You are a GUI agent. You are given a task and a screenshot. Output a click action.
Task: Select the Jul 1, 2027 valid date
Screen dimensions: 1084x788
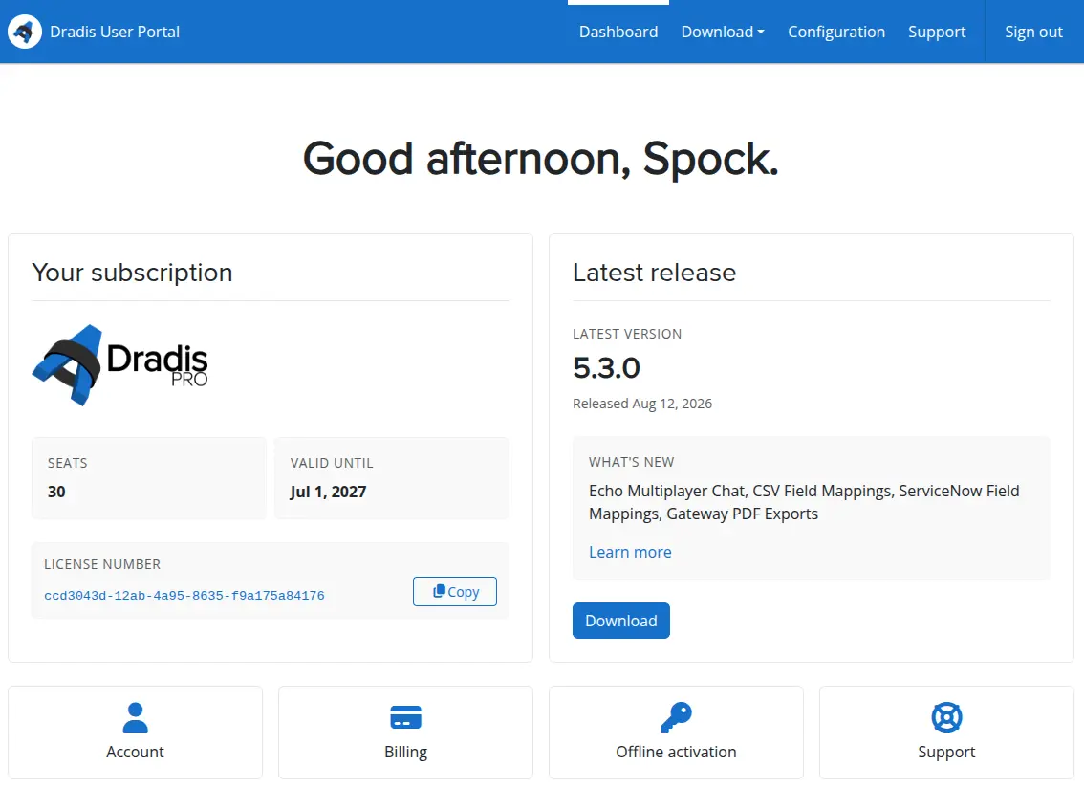[x=329, y=492]
